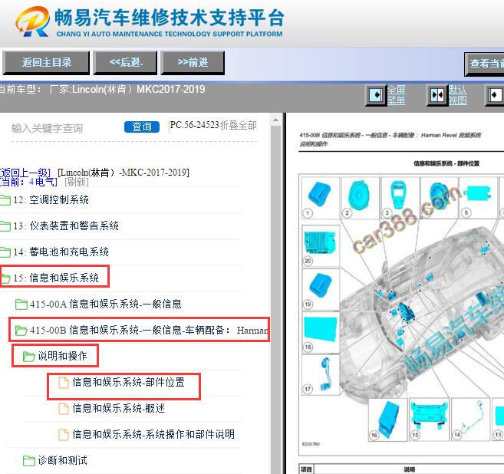
Task: Collapse the 说明和操作 folder
Action: click(x=29, y=357)
